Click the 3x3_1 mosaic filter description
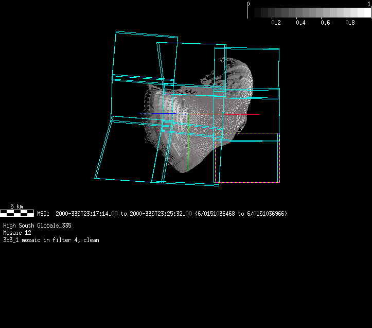Screen dimensions: 372x328 (51, 240)
